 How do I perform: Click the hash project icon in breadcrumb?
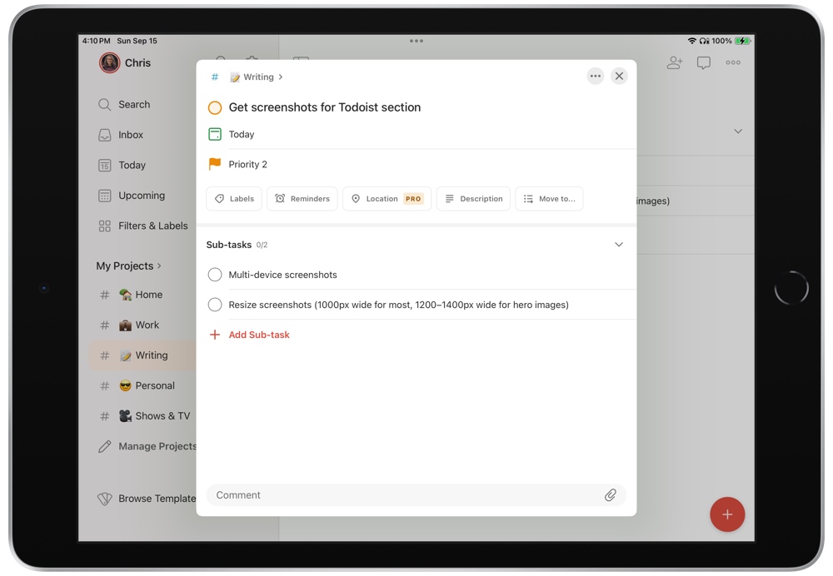pos(215,77)
